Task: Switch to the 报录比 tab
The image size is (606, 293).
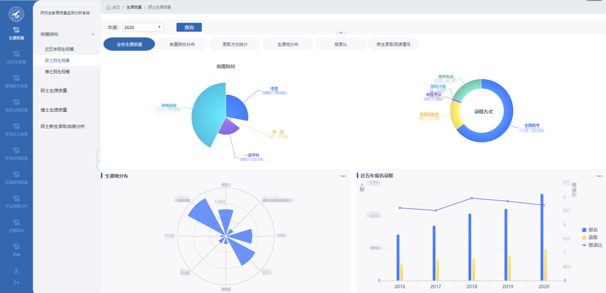Action: point(340,44)
